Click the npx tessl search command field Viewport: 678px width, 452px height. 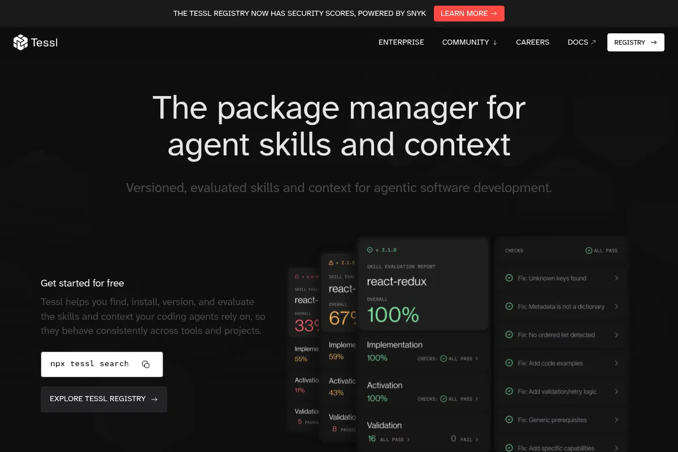[102, 364]
